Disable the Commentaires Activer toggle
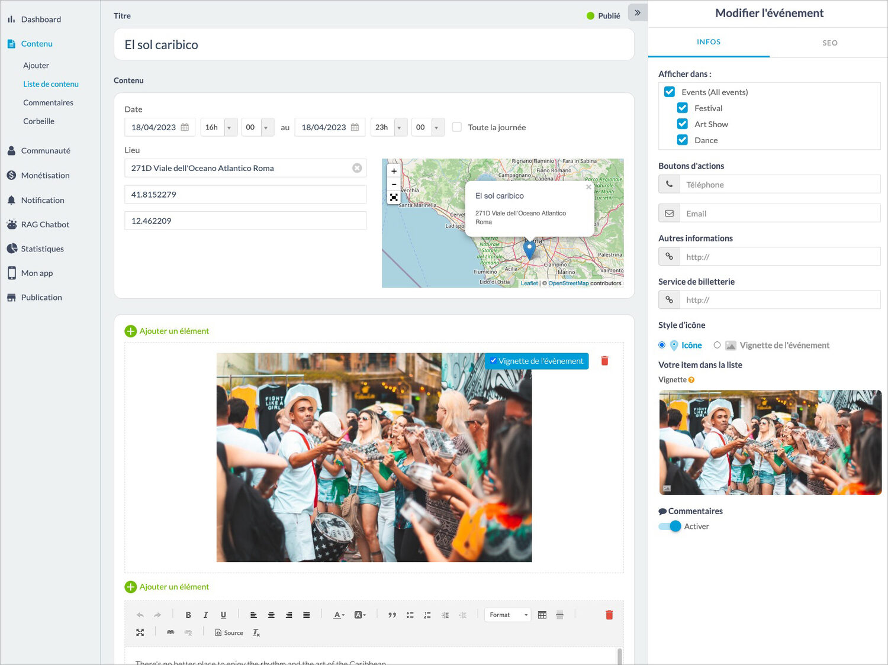This screenshot has height=665, width=888. 670,526
